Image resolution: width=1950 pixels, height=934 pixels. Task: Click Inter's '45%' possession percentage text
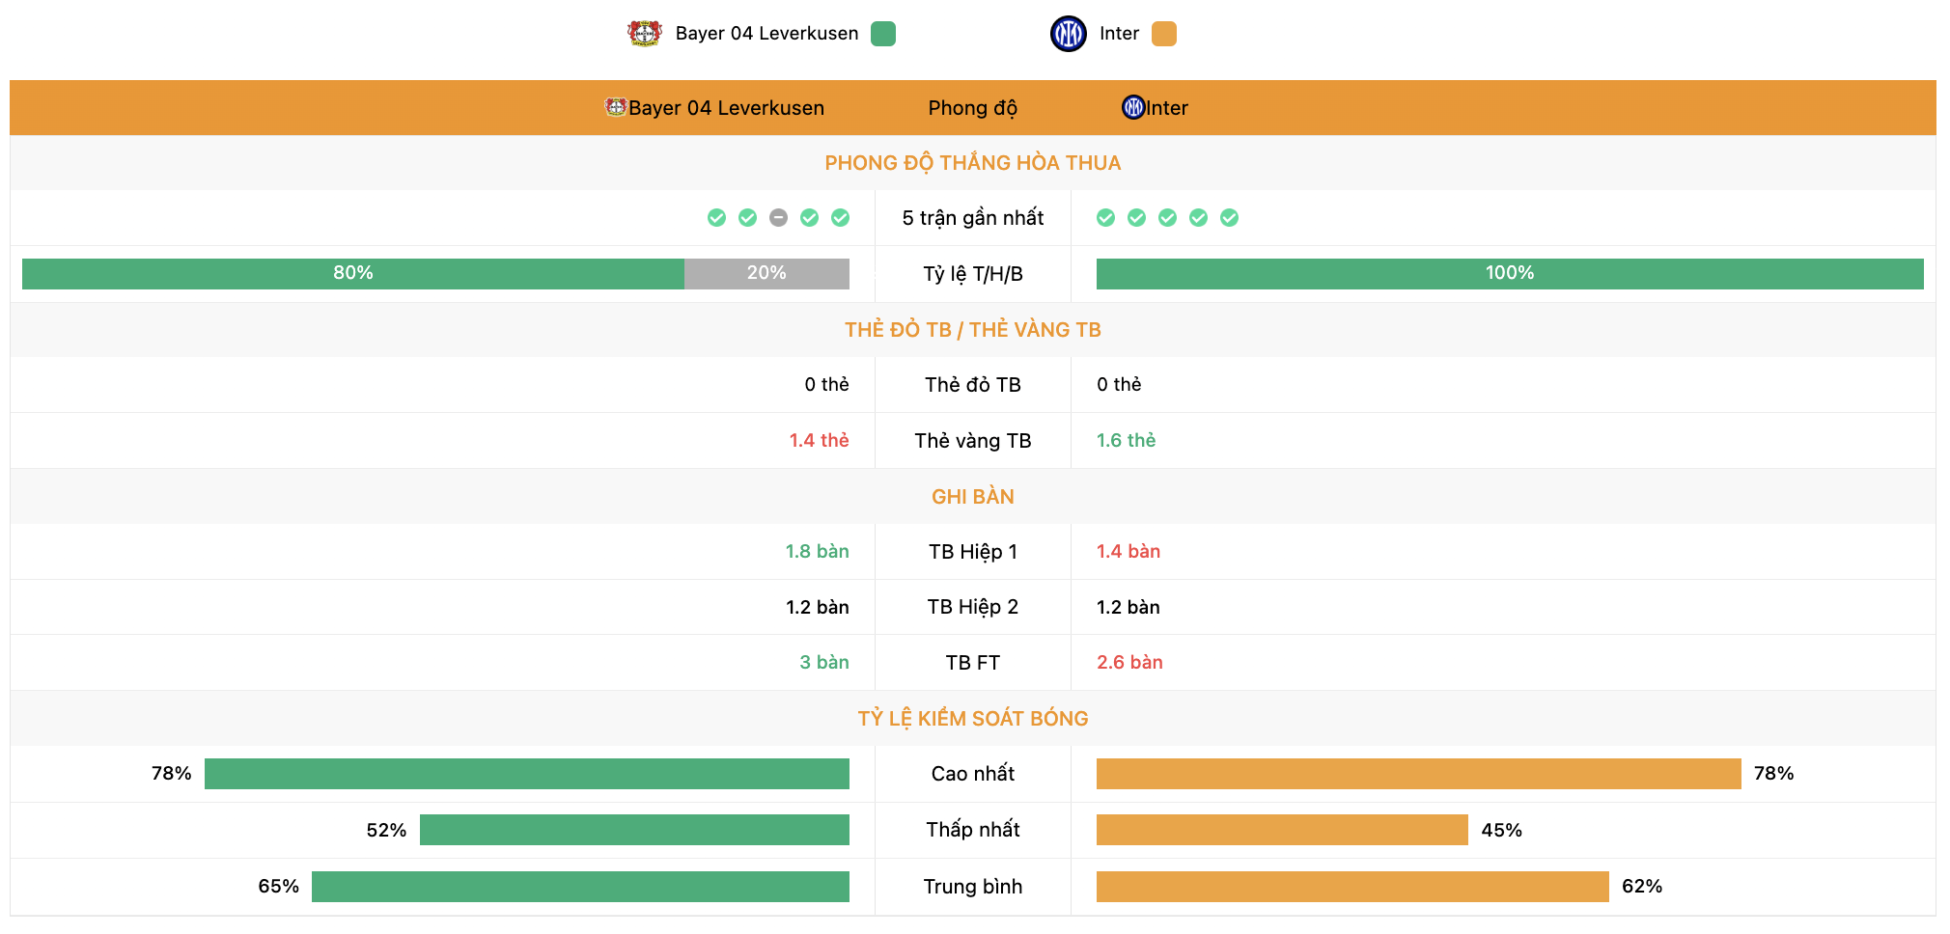(1501, 831)
